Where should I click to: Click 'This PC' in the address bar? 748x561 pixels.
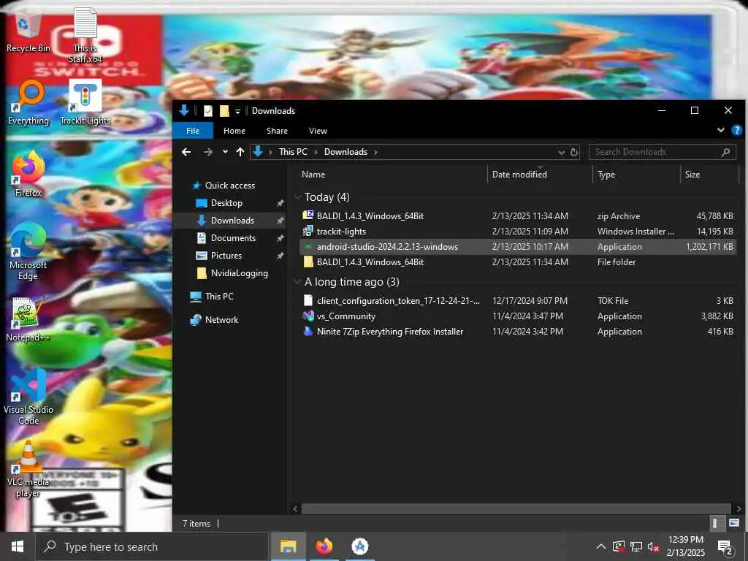293,152
